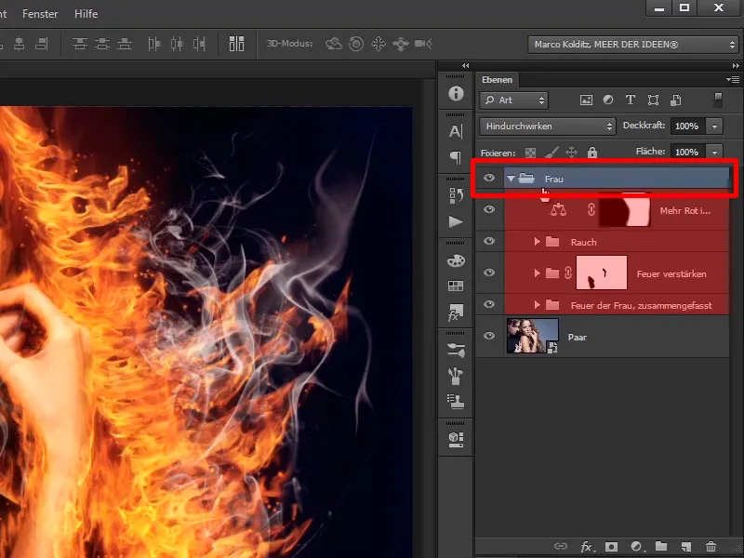The image size is (744, 558).
Task: Expand the Feuer der Frau group
Action: (538, 305)
